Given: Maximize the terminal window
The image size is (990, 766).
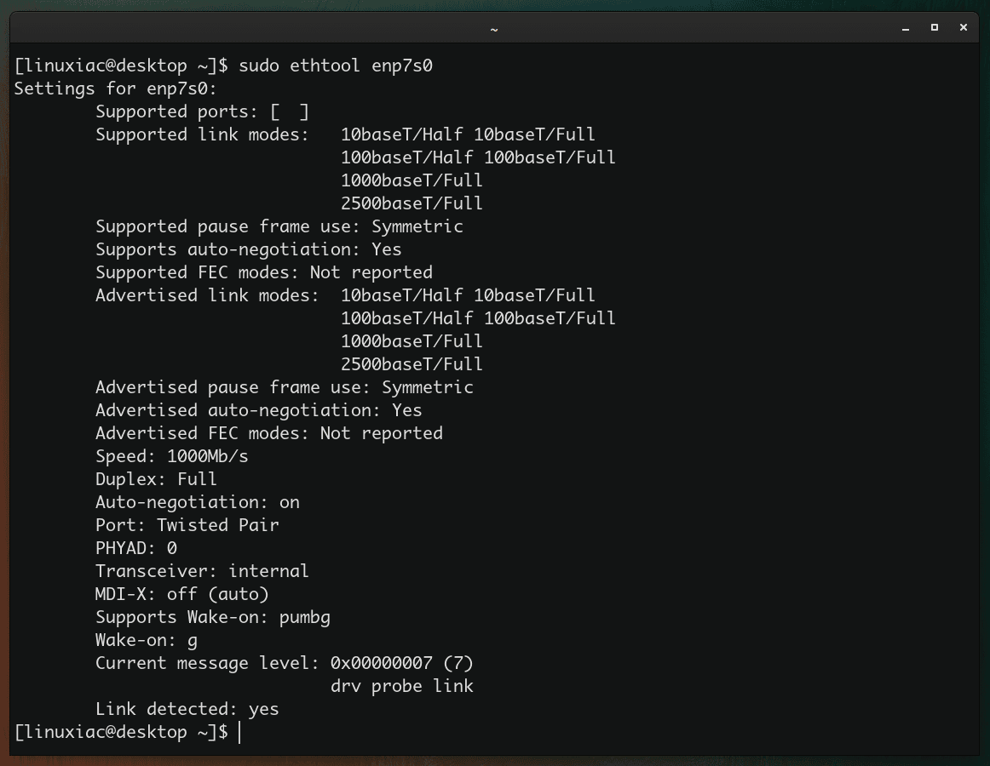Looking at the screenshot, I should point(934,27).
